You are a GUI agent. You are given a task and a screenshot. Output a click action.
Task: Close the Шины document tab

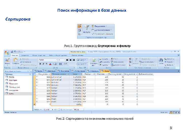pyautogui.click(x=178, y=71)
